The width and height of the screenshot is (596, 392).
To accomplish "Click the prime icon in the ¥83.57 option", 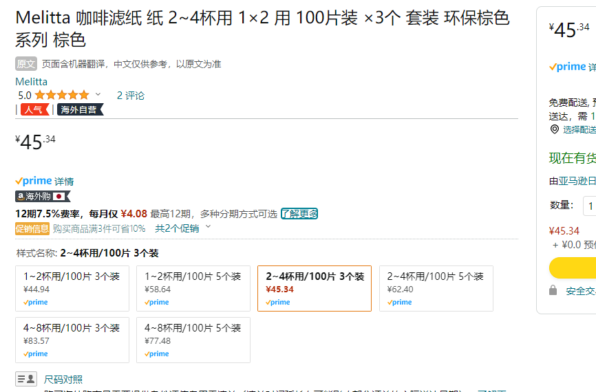I will pos(35,354).
